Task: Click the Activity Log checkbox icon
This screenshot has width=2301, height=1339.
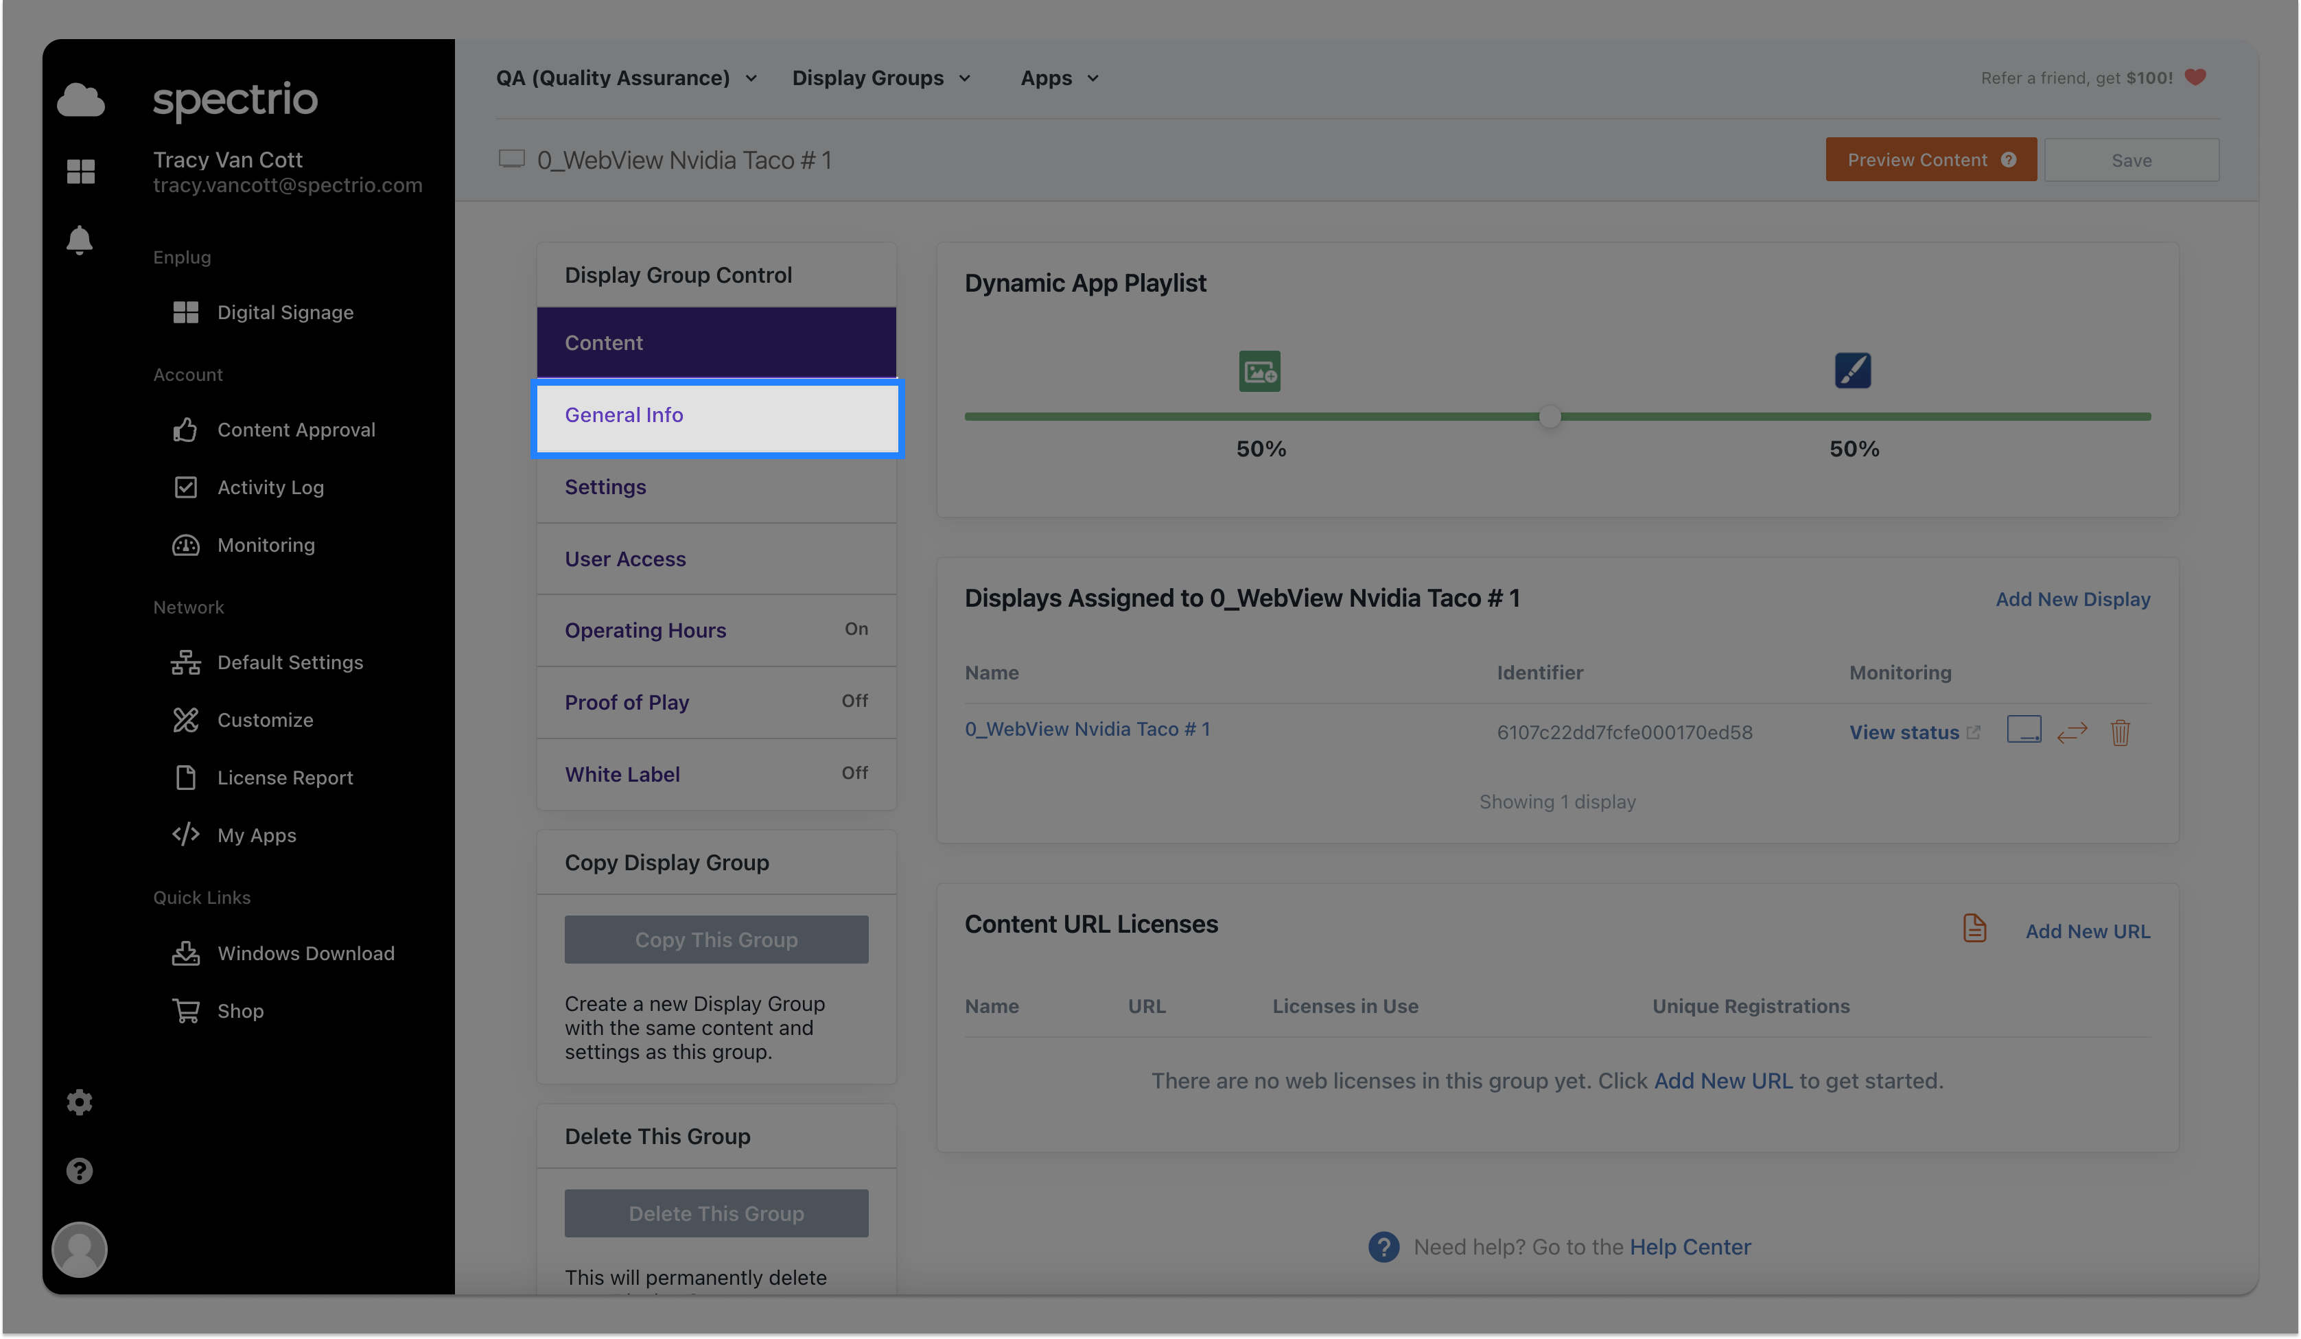Action: click(185, 487)
